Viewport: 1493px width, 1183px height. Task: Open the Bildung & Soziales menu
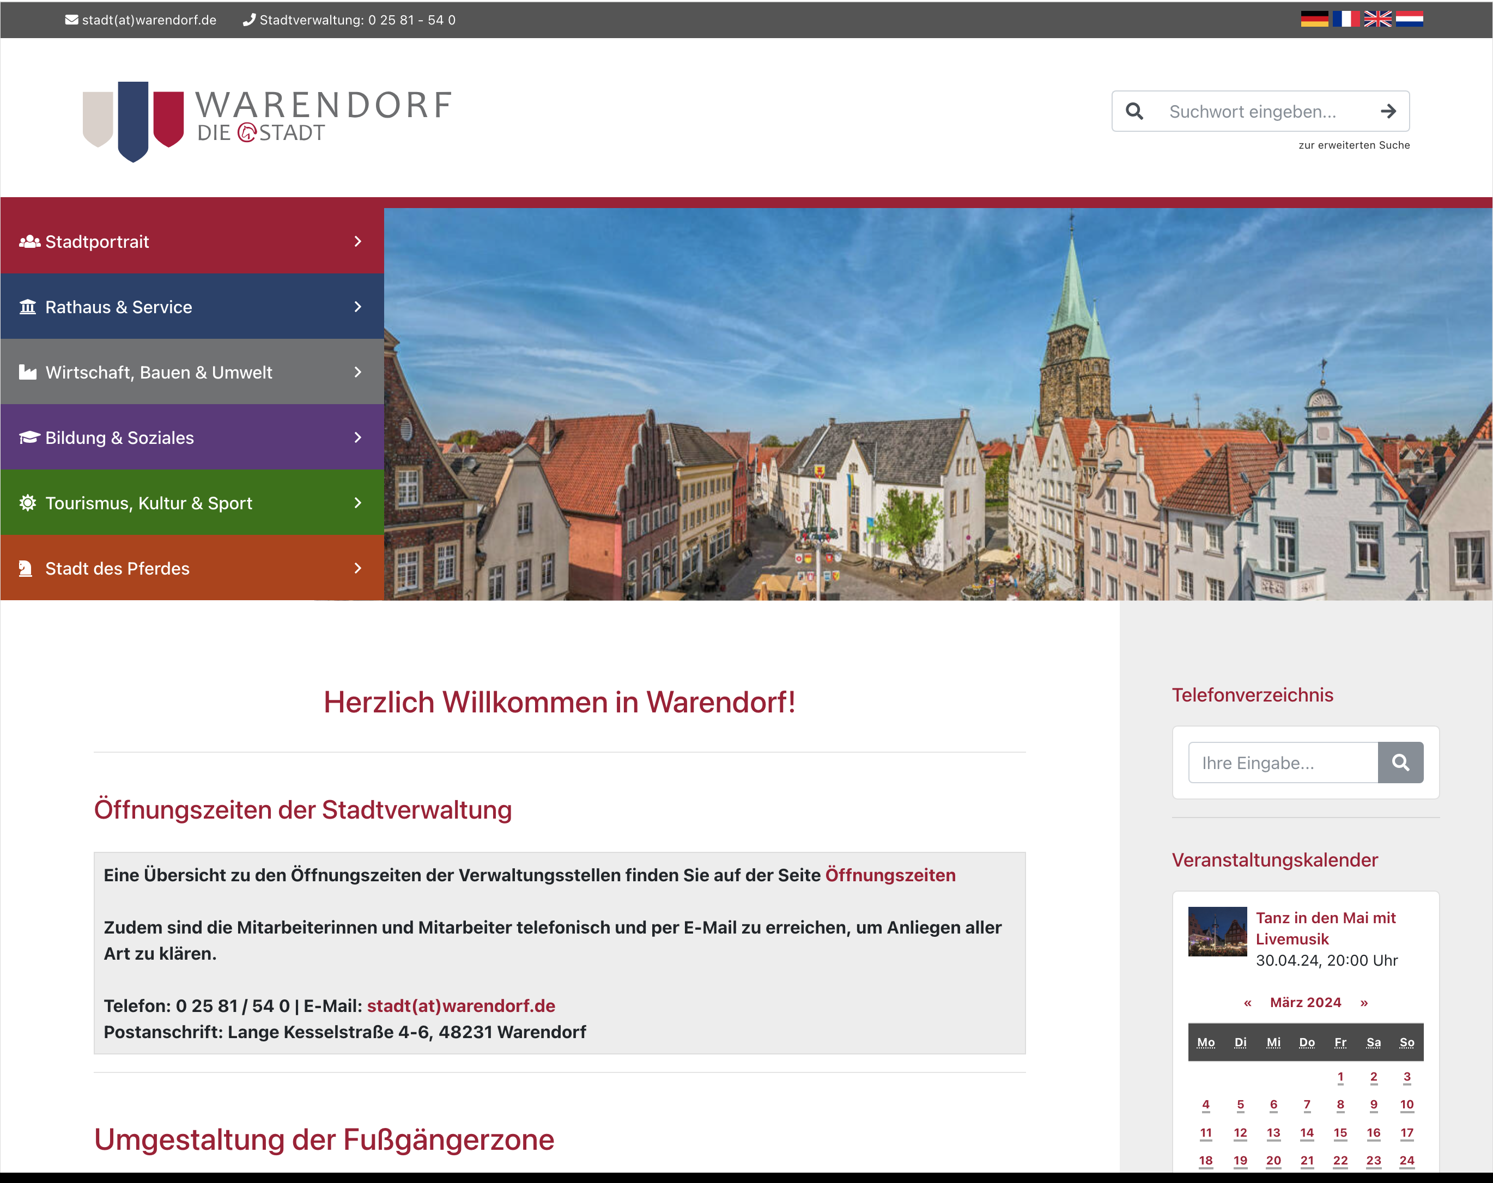119,437
